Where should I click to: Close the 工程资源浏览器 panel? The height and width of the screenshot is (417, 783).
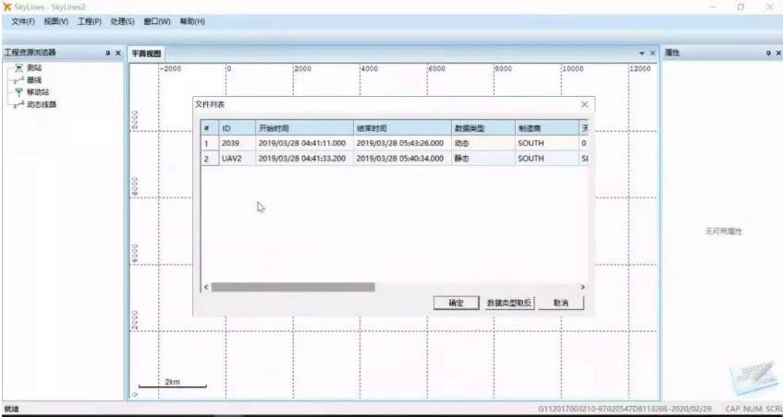(118, 54)
